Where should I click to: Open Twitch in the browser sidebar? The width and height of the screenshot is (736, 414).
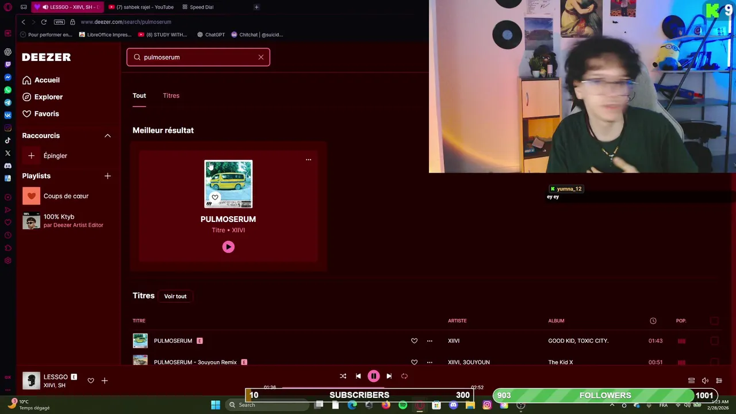[7, 64]
